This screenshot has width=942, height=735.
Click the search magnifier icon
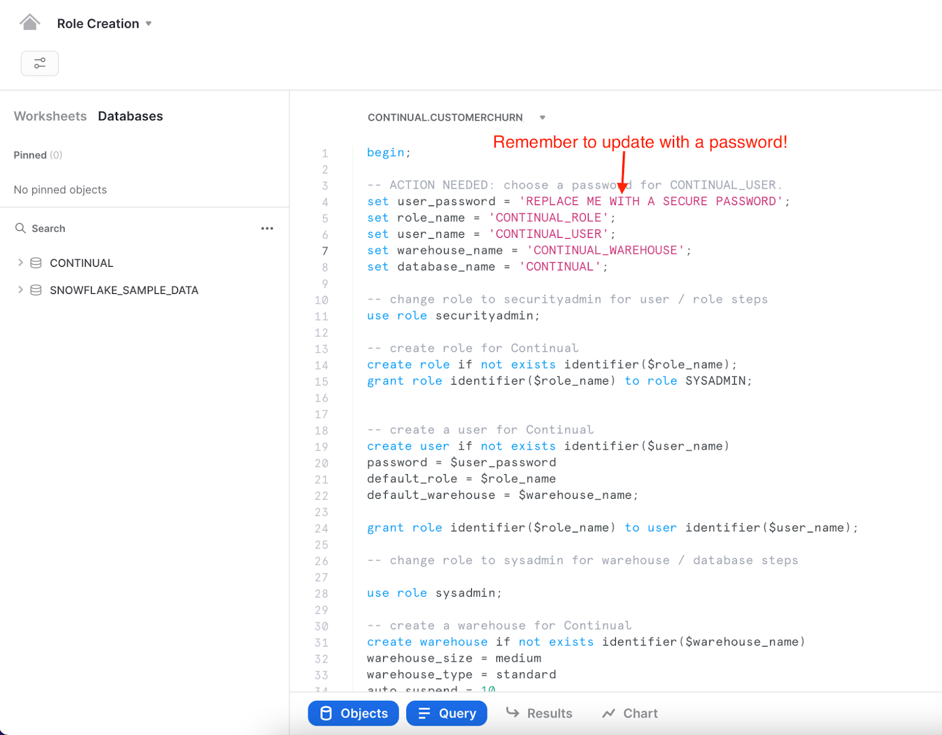21,229
